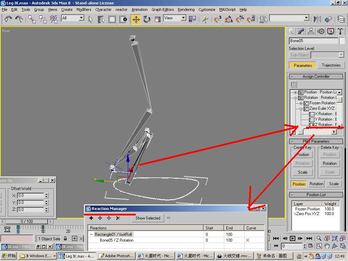This screenshot has height=261, width=348.
Task: Click Add Master plus icon in Reaction Manager
Action: pos(91,218)
